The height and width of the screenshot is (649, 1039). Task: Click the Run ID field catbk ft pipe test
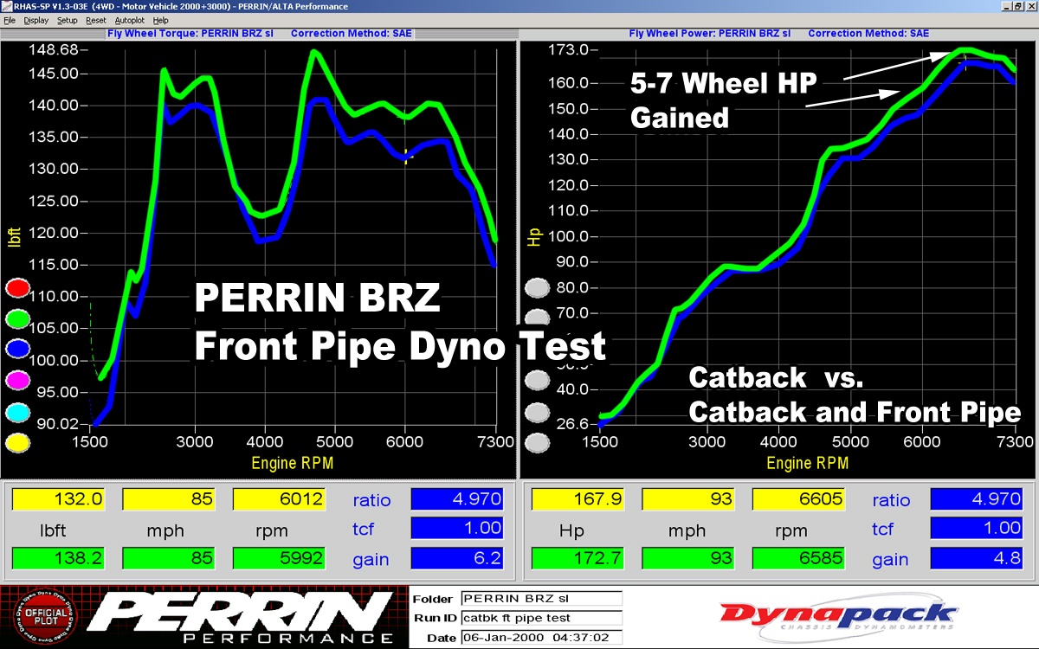[x=541, y=618]
